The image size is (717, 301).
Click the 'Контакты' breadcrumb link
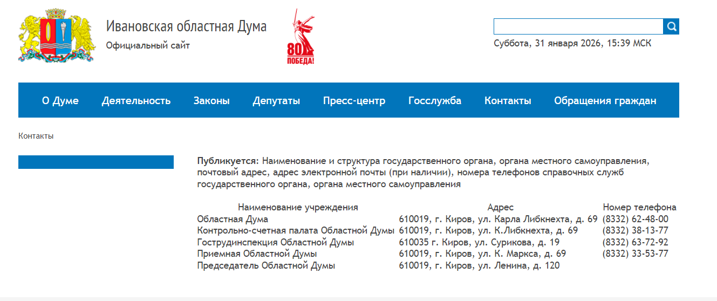[36, 136]
